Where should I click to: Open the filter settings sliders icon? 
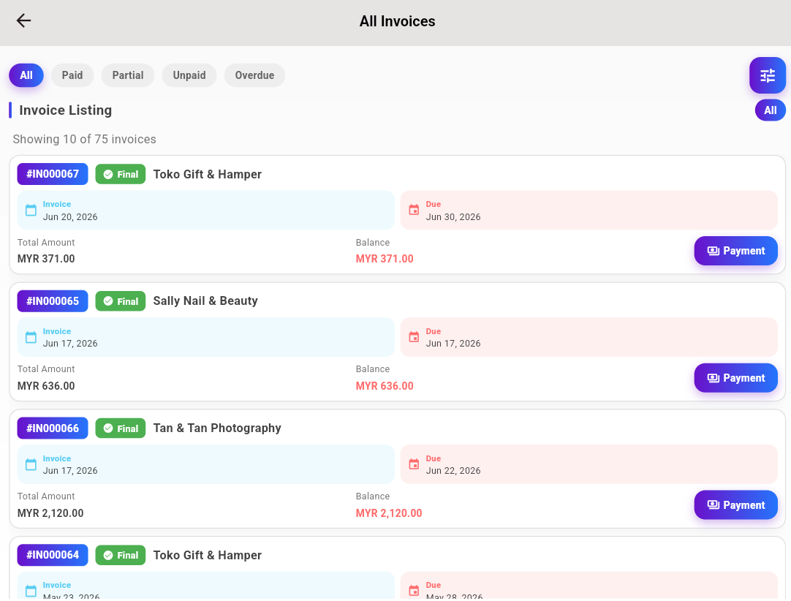[768, 76]
